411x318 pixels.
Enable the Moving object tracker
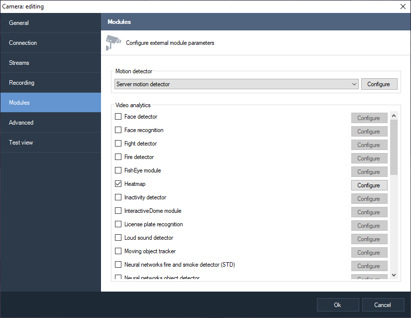click(x=118, y=251)
